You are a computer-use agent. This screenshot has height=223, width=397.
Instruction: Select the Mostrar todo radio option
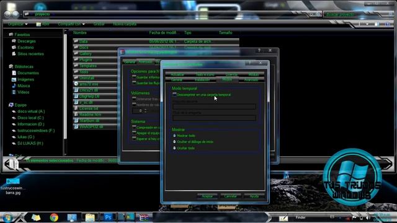(x=174, y=136)
